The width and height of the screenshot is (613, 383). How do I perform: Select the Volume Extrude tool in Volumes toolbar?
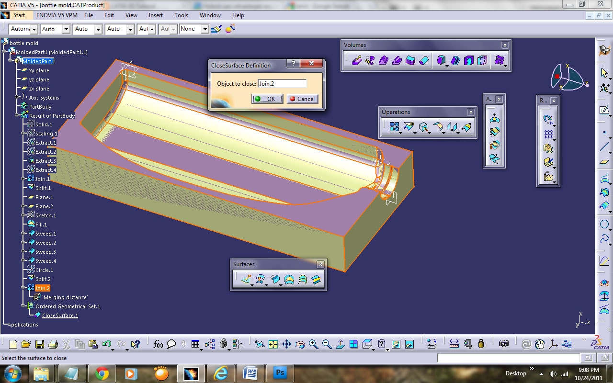pos(356,60)
